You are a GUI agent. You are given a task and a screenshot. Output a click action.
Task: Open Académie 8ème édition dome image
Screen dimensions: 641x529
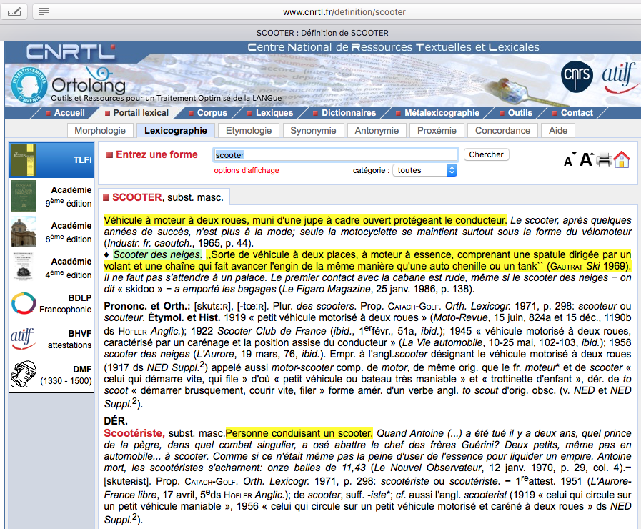tap(24, 232)
